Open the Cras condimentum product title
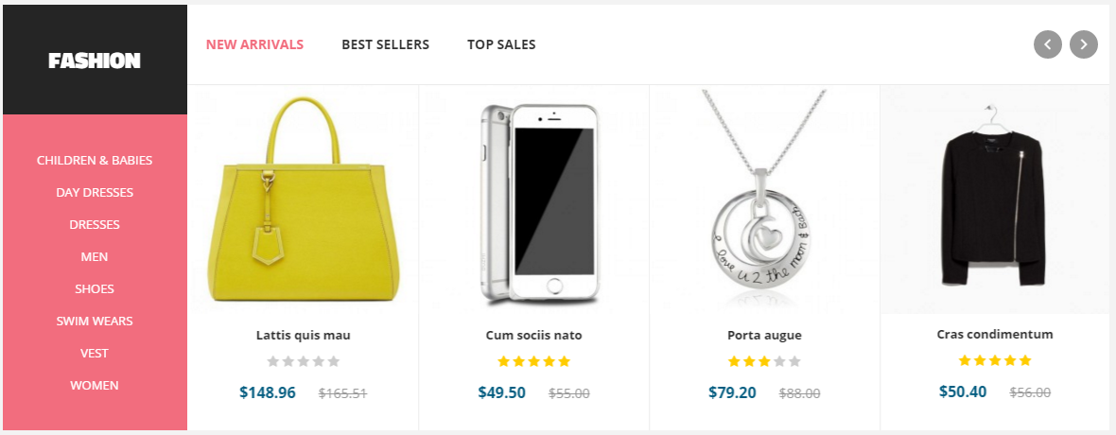1116x435 pixels. coord(994,335)
